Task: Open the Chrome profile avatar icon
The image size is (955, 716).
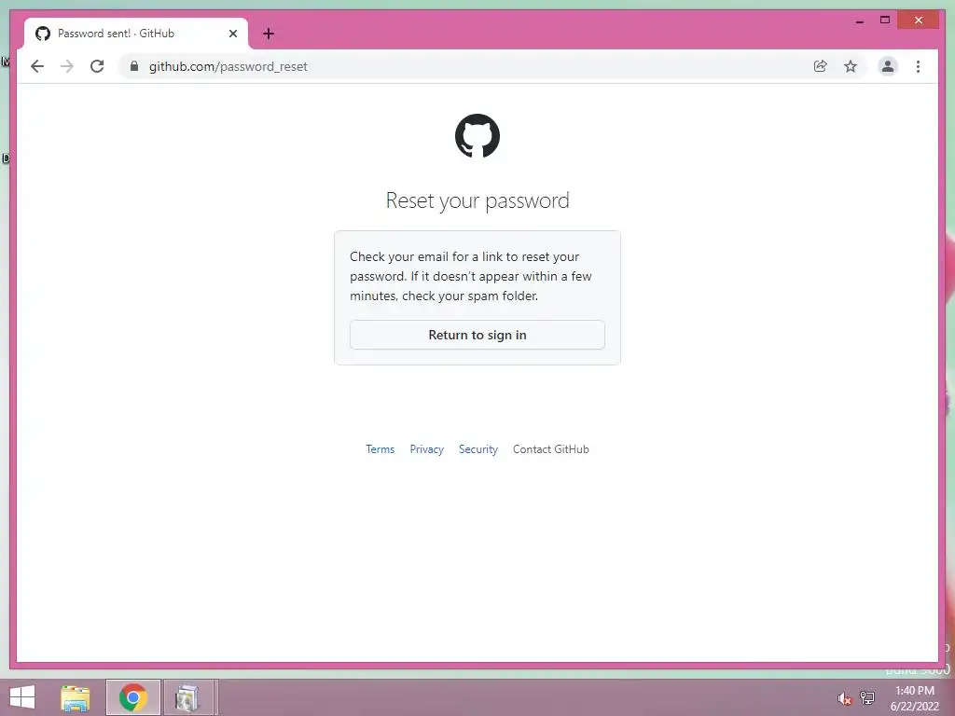Action: tap(888, 66)
